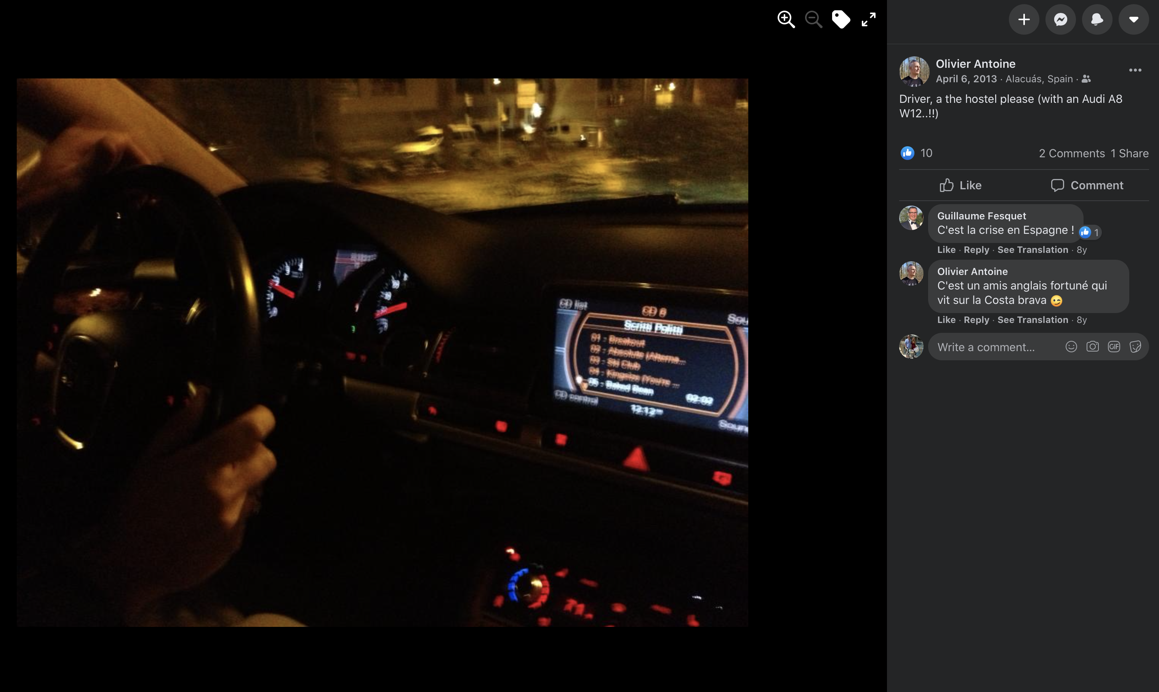This screenshot has width=1159, height=692.
Task: Reply to Guillaume Fesquet's comment
Action: (x=976, y=250)
